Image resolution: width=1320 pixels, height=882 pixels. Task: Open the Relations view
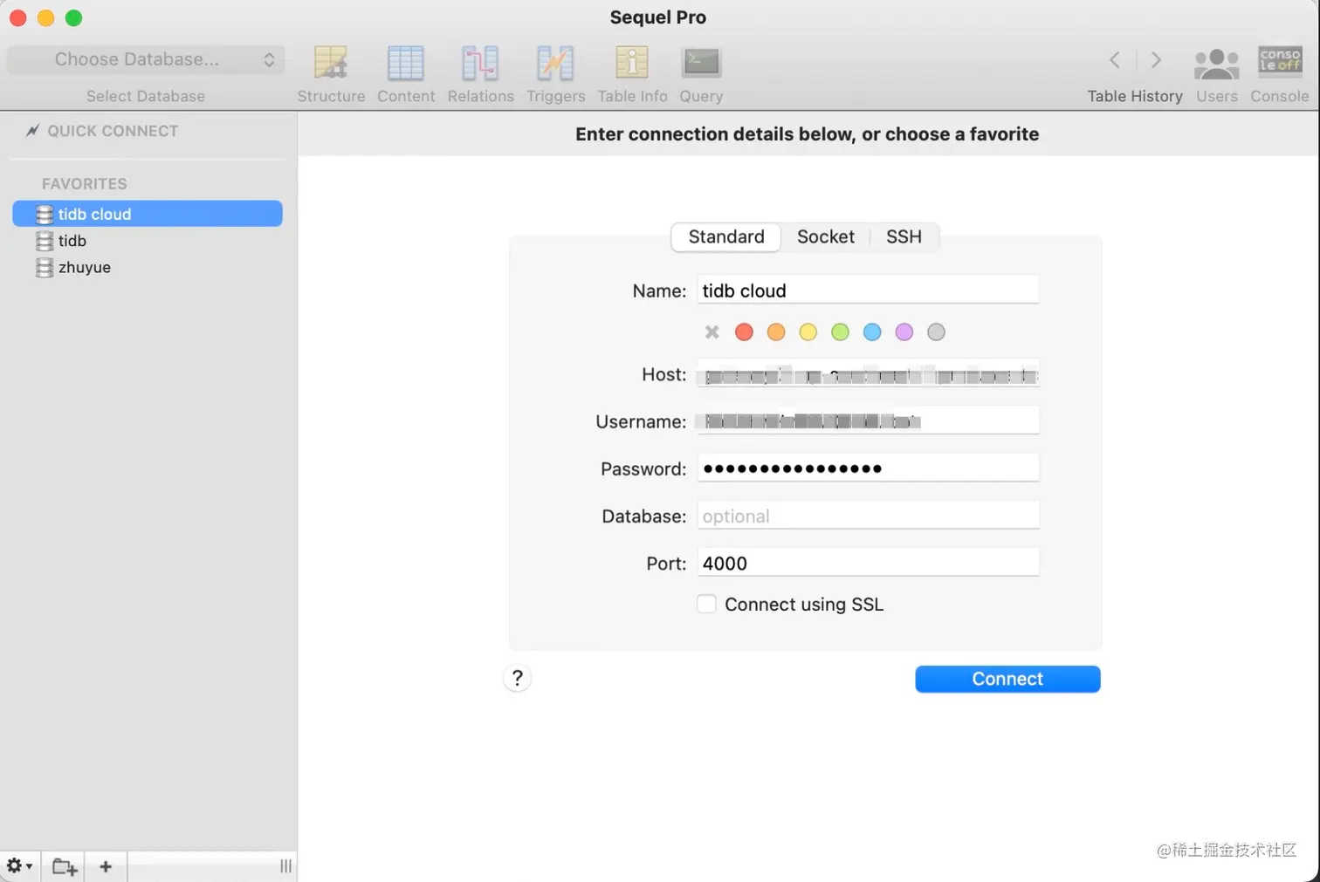(x=480, y=74)
